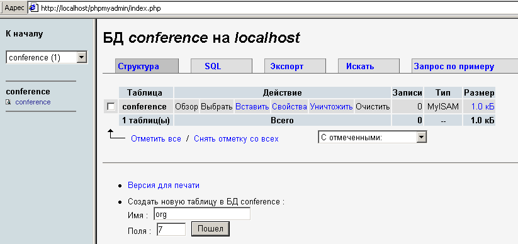Screen dimensions: 518x244
Task: Click the Выбрать action in conference row
Action: pos(217,107)
